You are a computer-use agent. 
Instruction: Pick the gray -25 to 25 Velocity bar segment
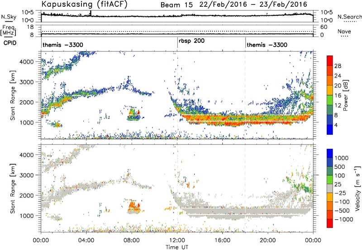[330, 188]
